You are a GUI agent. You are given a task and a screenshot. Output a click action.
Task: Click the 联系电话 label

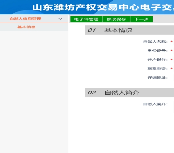(x=158, y=68)
